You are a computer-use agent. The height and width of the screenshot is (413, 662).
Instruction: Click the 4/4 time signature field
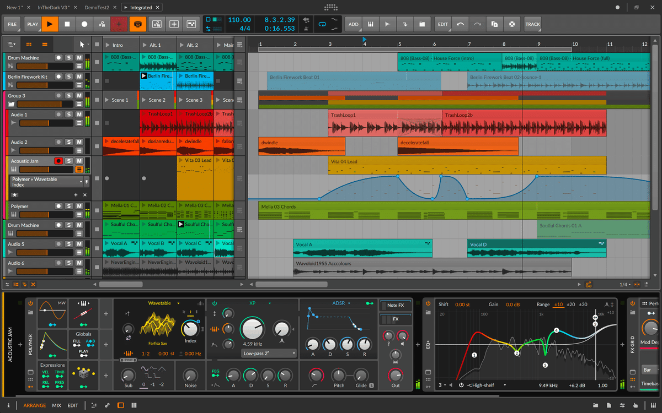245,28
